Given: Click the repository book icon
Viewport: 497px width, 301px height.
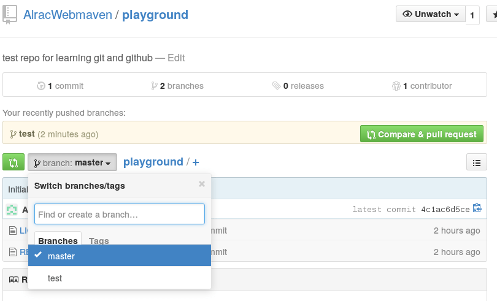Looking at the screenshot, I should (x=10, y=14).
